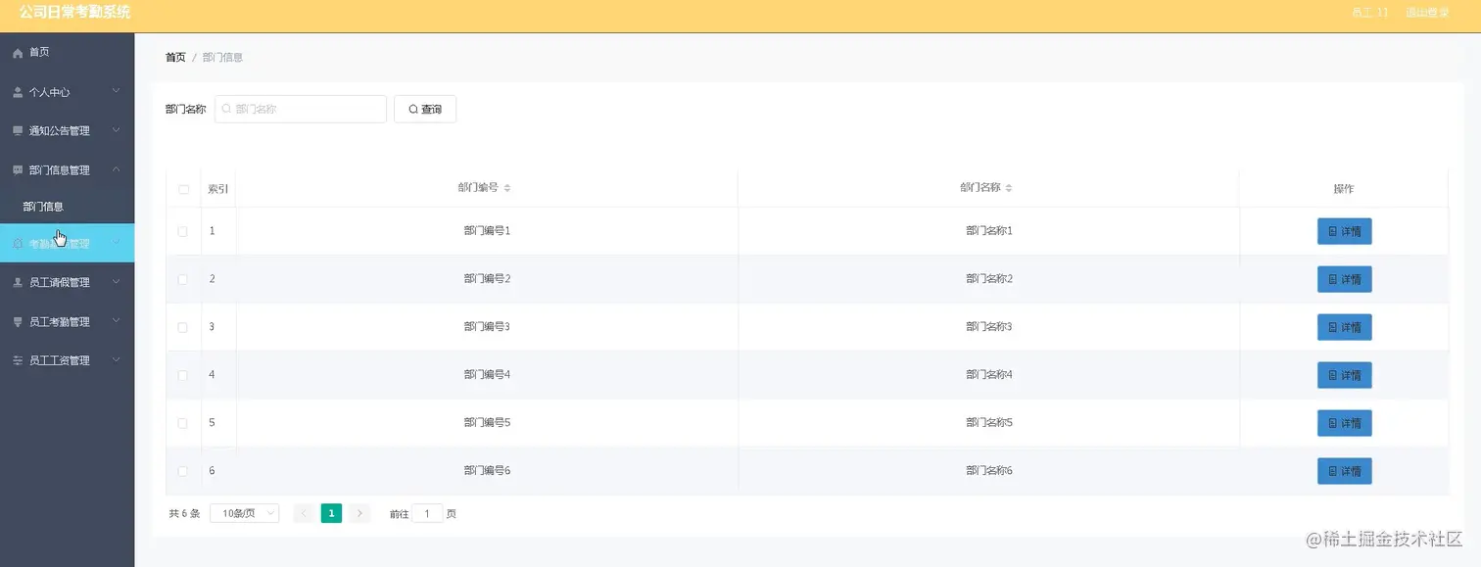Open 详情 for 部门名称5
This screenshot has height=567, width=1481.
[1344, 423]
